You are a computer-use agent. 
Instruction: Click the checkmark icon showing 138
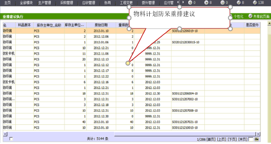[x=255, y=3]
